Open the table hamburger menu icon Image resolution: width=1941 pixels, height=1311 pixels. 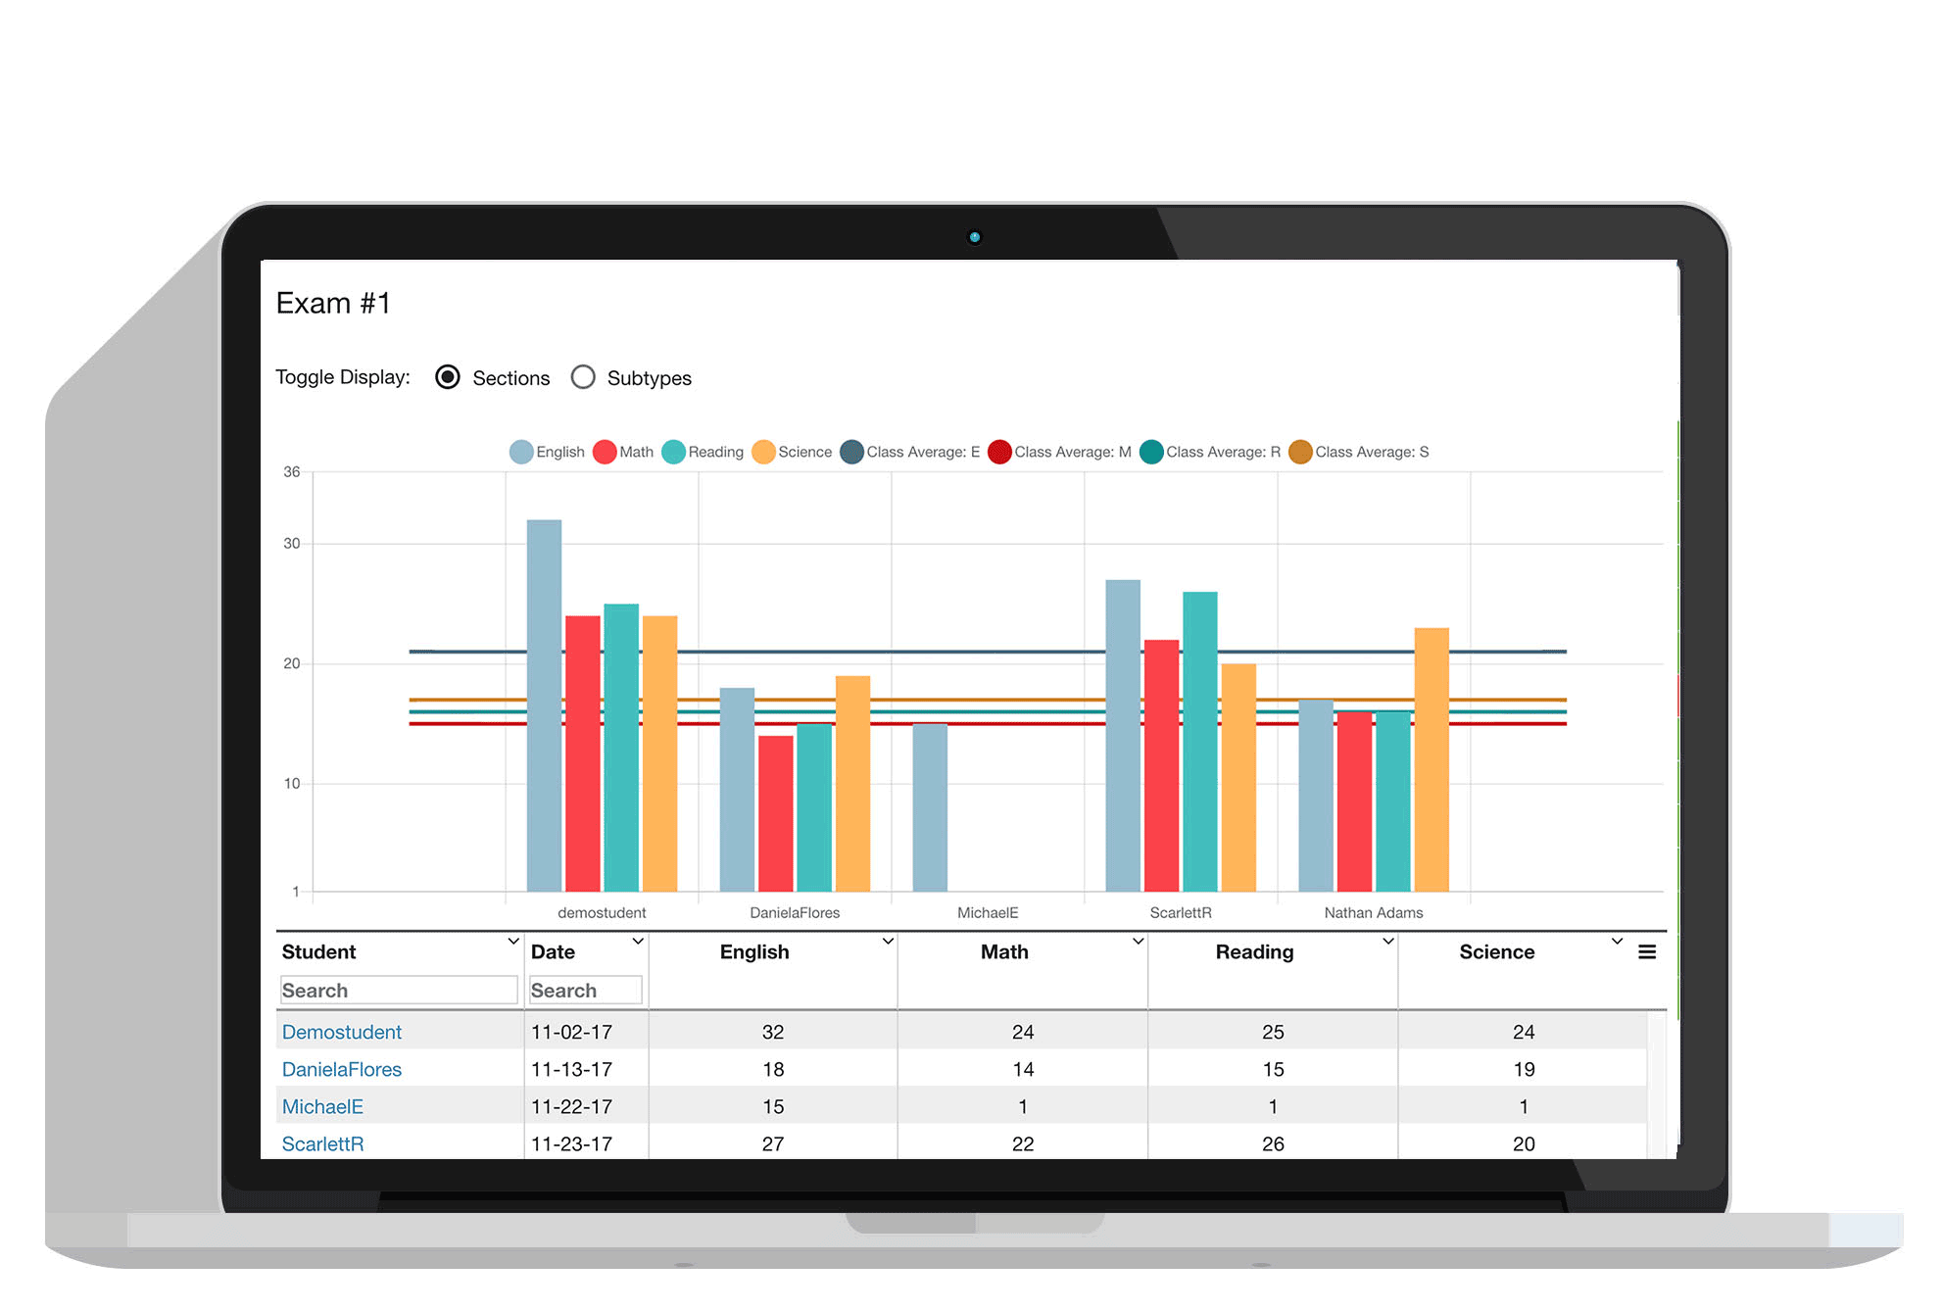tap(1647, 951)
